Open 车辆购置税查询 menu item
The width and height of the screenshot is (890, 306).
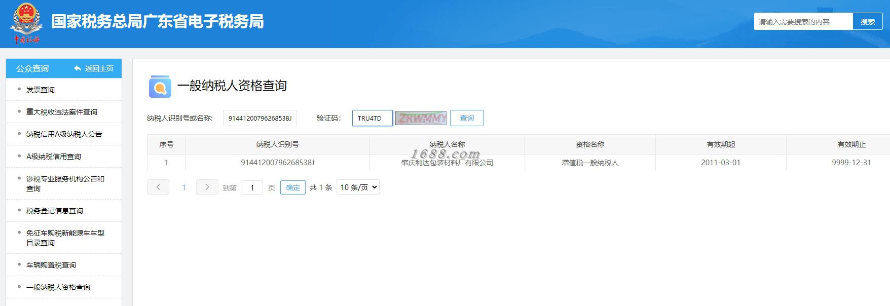click(51, 265)
